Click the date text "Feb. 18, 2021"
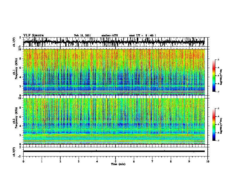Viewport: 234px width, 181px height. (x=82, y=35)
